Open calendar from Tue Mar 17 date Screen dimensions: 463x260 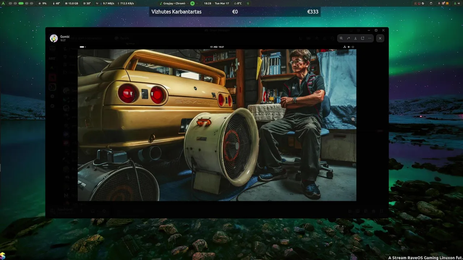click(x=222, y=3)
